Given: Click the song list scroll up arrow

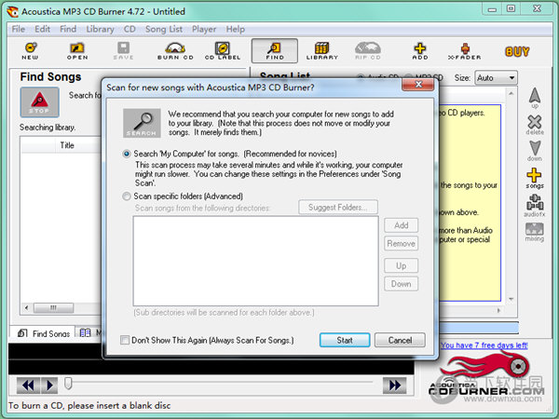Looking at the screenshot, I should [x=511, y=93].
